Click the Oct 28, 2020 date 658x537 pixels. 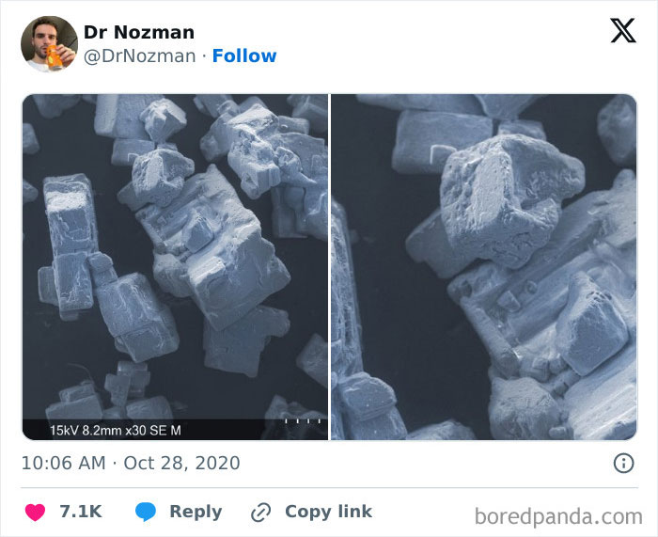[181, 463]
